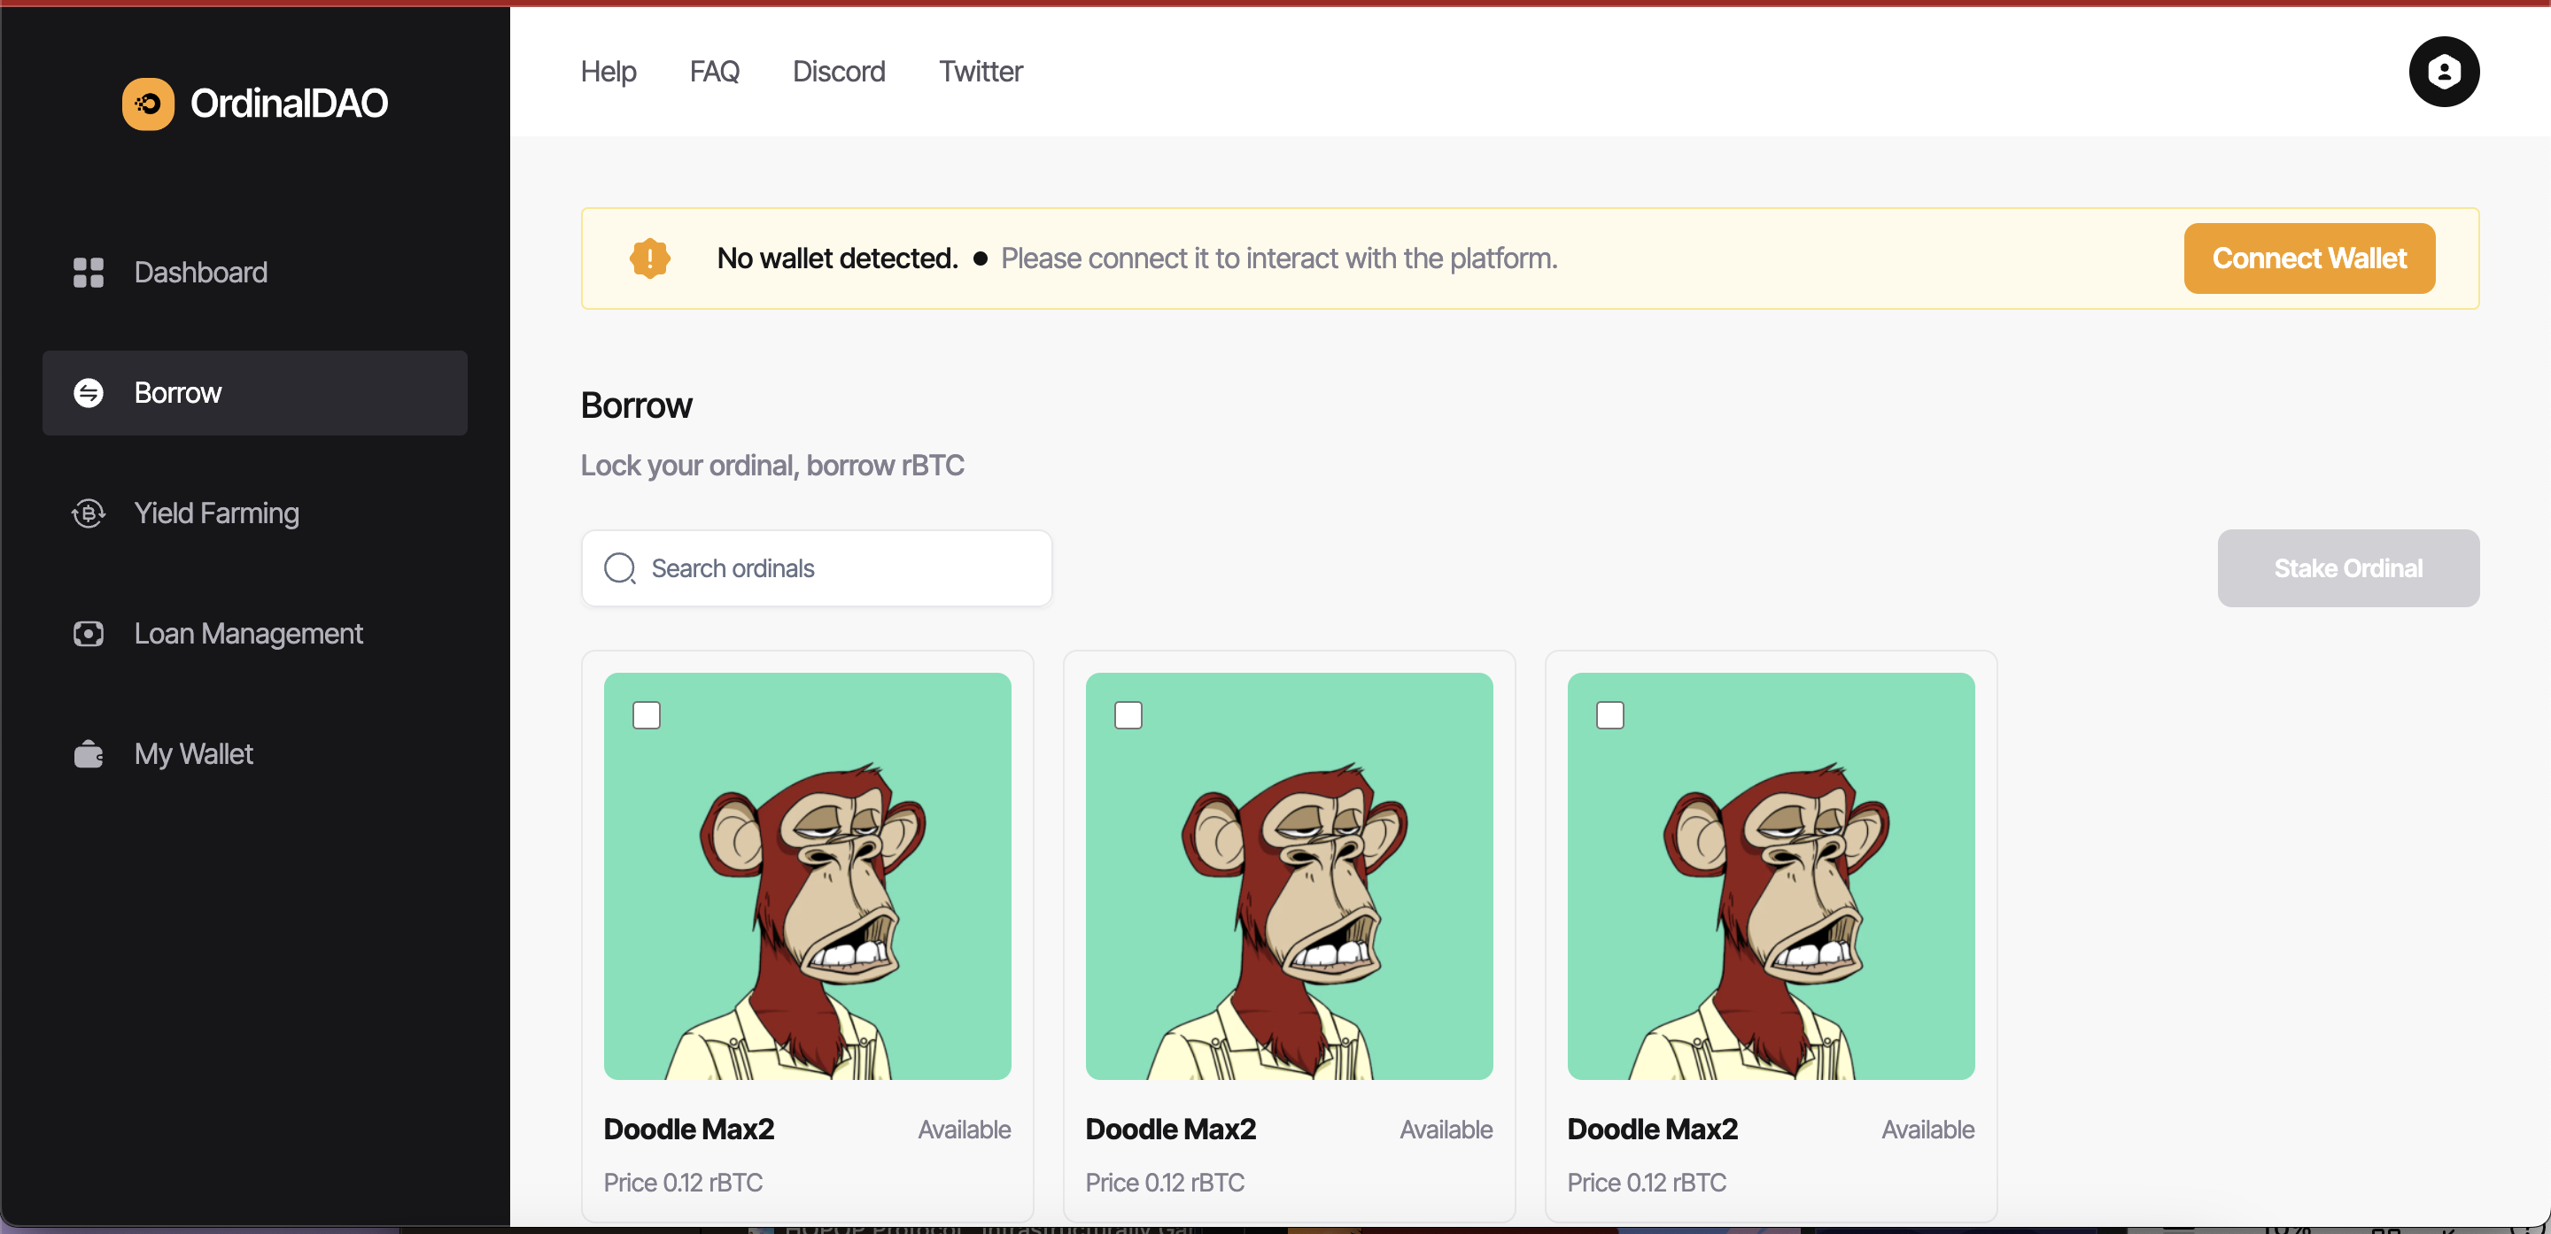This screenshot has width=2551, height=1234.
Task: Open the Twitter link in top bar
Action: 981,71
